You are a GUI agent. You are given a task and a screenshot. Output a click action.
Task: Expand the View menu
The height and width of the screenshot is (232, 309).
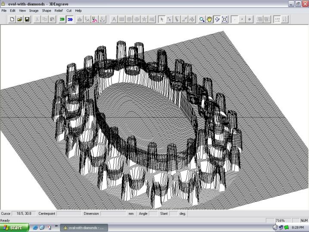point(22,10)
